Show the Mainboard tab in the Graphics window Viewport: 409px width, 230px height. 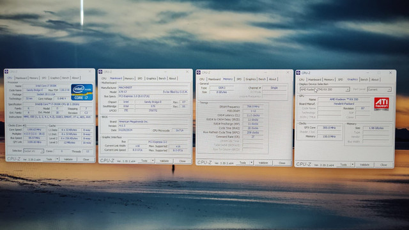[x=314, y=79]
